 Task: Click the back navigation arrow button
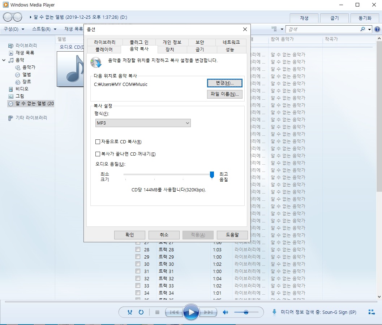(x=8, y=17)
